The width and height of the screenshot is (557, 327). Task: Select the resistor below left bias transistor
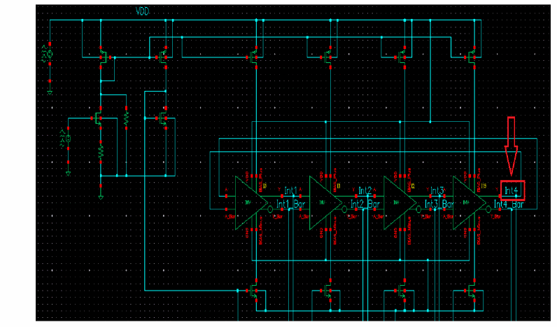click(101, 151)
